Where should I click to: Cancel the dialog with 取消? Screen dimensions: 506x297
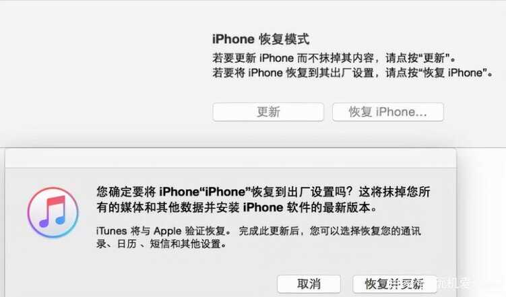point(309,284)
